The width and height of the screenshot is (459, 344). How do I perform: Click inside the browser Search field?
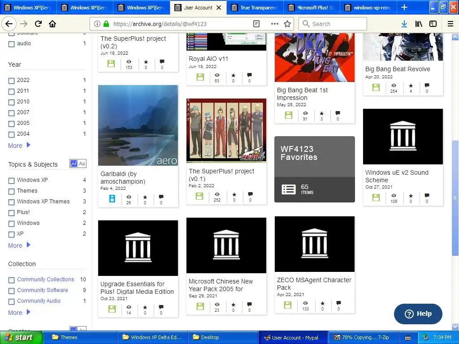point(333,24)
